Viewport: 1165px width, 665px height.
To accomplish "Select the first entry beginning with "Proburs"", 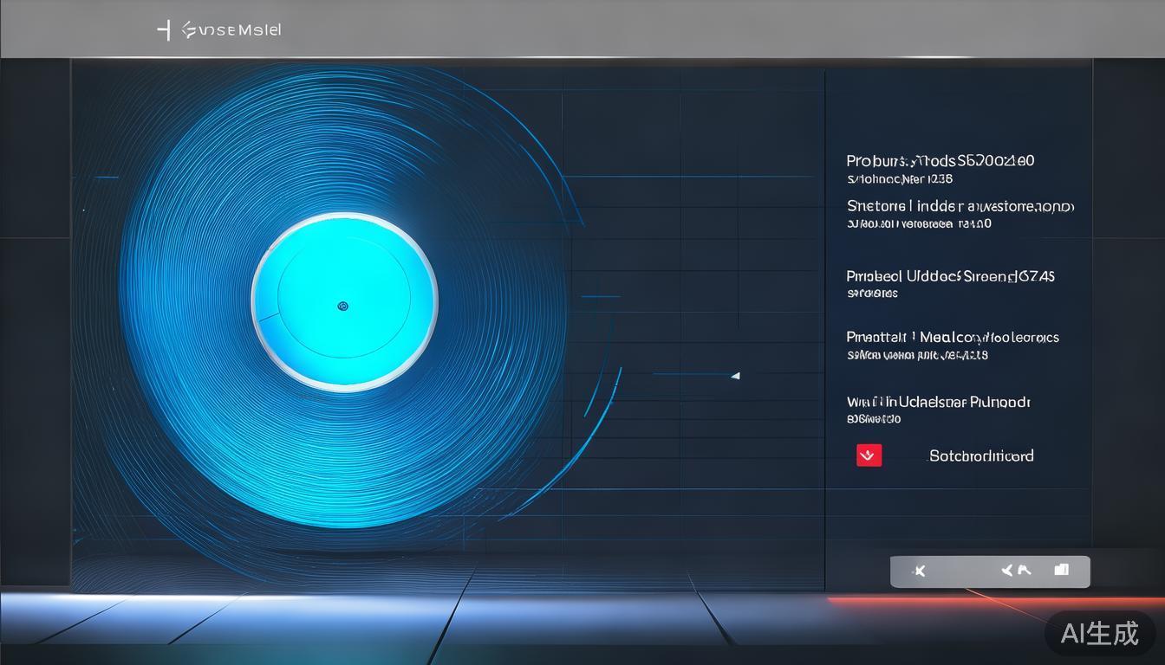I will coord(940,160).
